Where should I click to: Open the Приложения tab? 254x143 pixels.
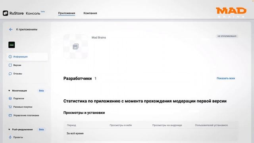[x=67, y=13]
